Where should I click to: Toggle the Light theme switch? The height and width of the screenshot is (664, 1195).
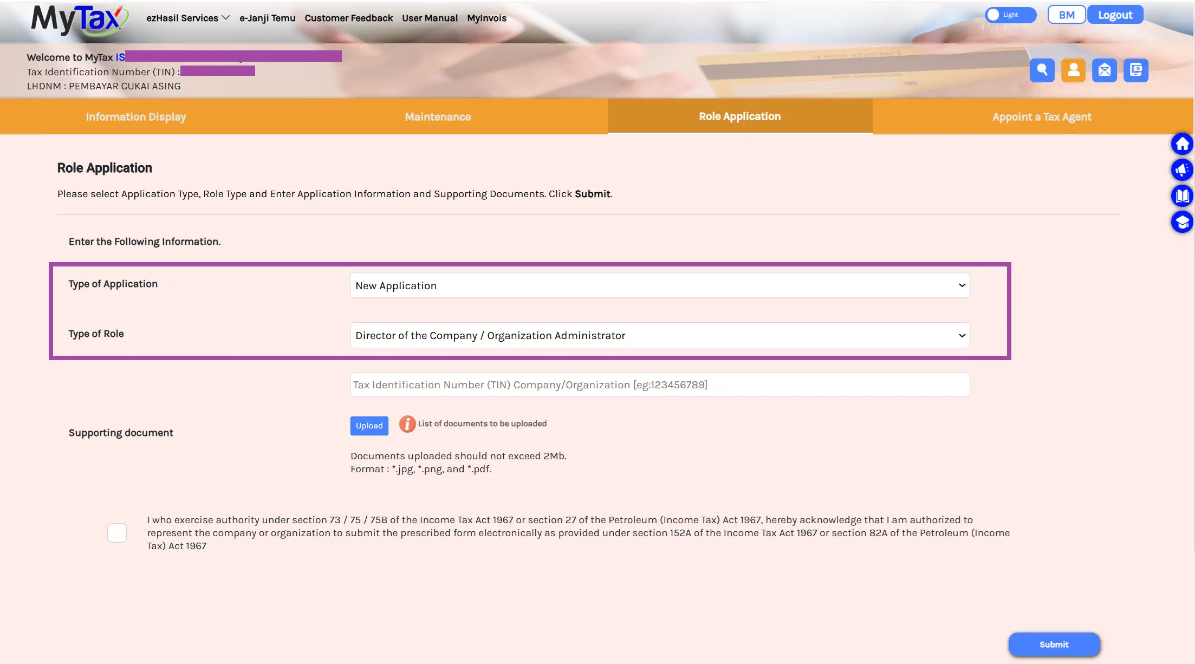coord(1010,15)
